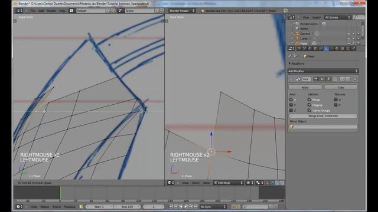Select RenderLayers in the outliner
The width and height of the screenshot is (378, 212).
point(308,24)
